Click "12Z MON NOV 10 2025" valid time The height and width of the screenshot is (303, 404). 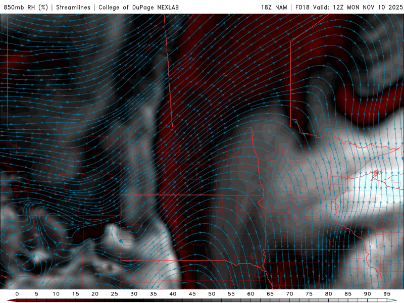point(368,7)
